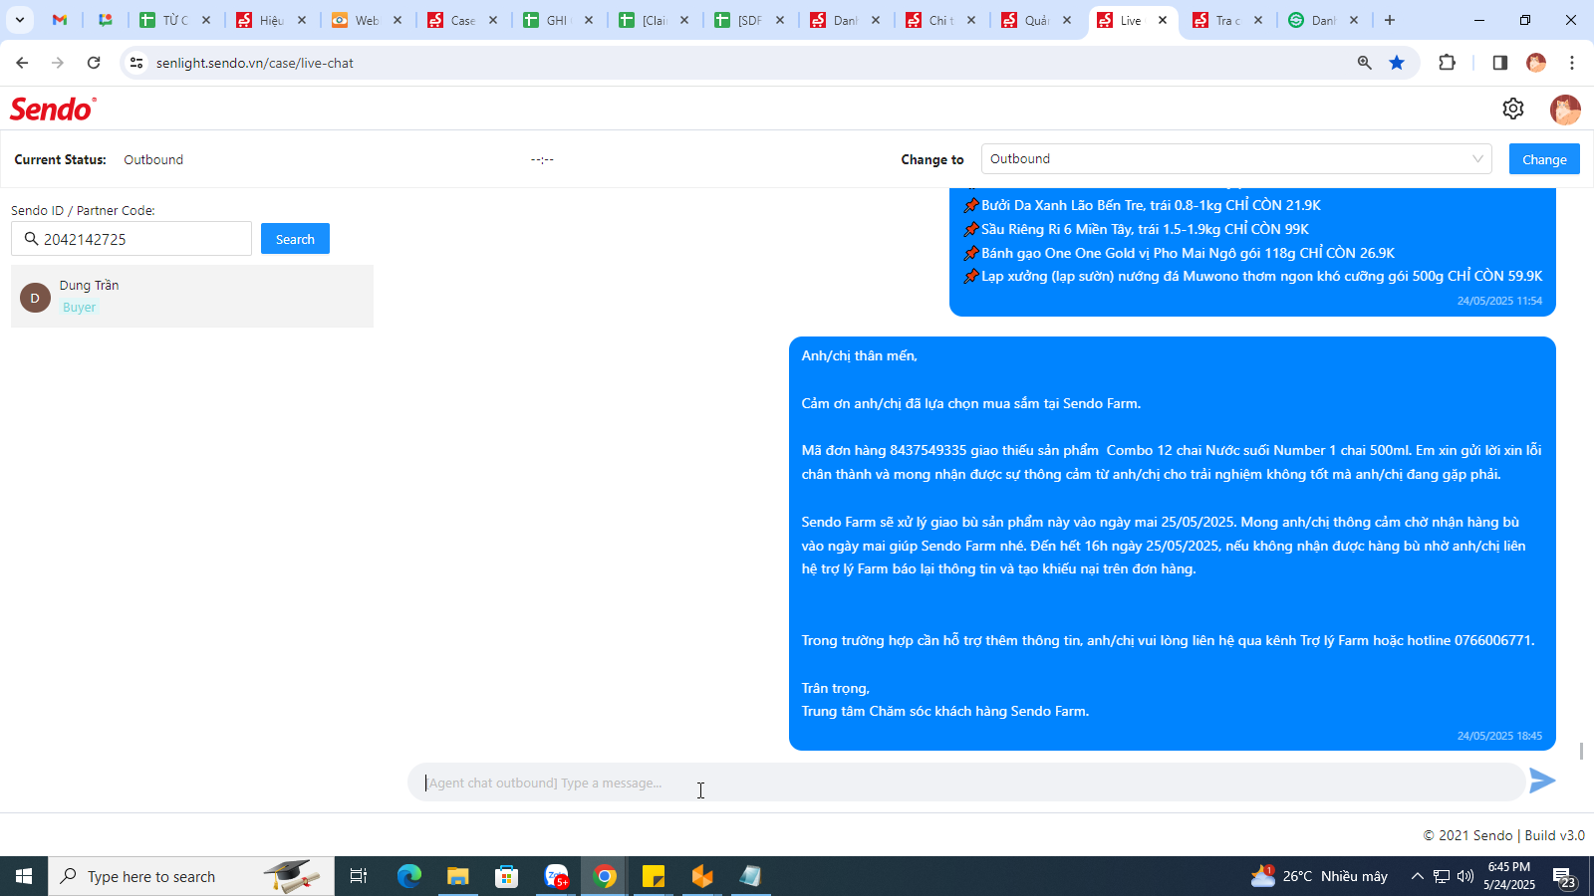Open Sticky Notes from the taskbar

pos(654,876)
